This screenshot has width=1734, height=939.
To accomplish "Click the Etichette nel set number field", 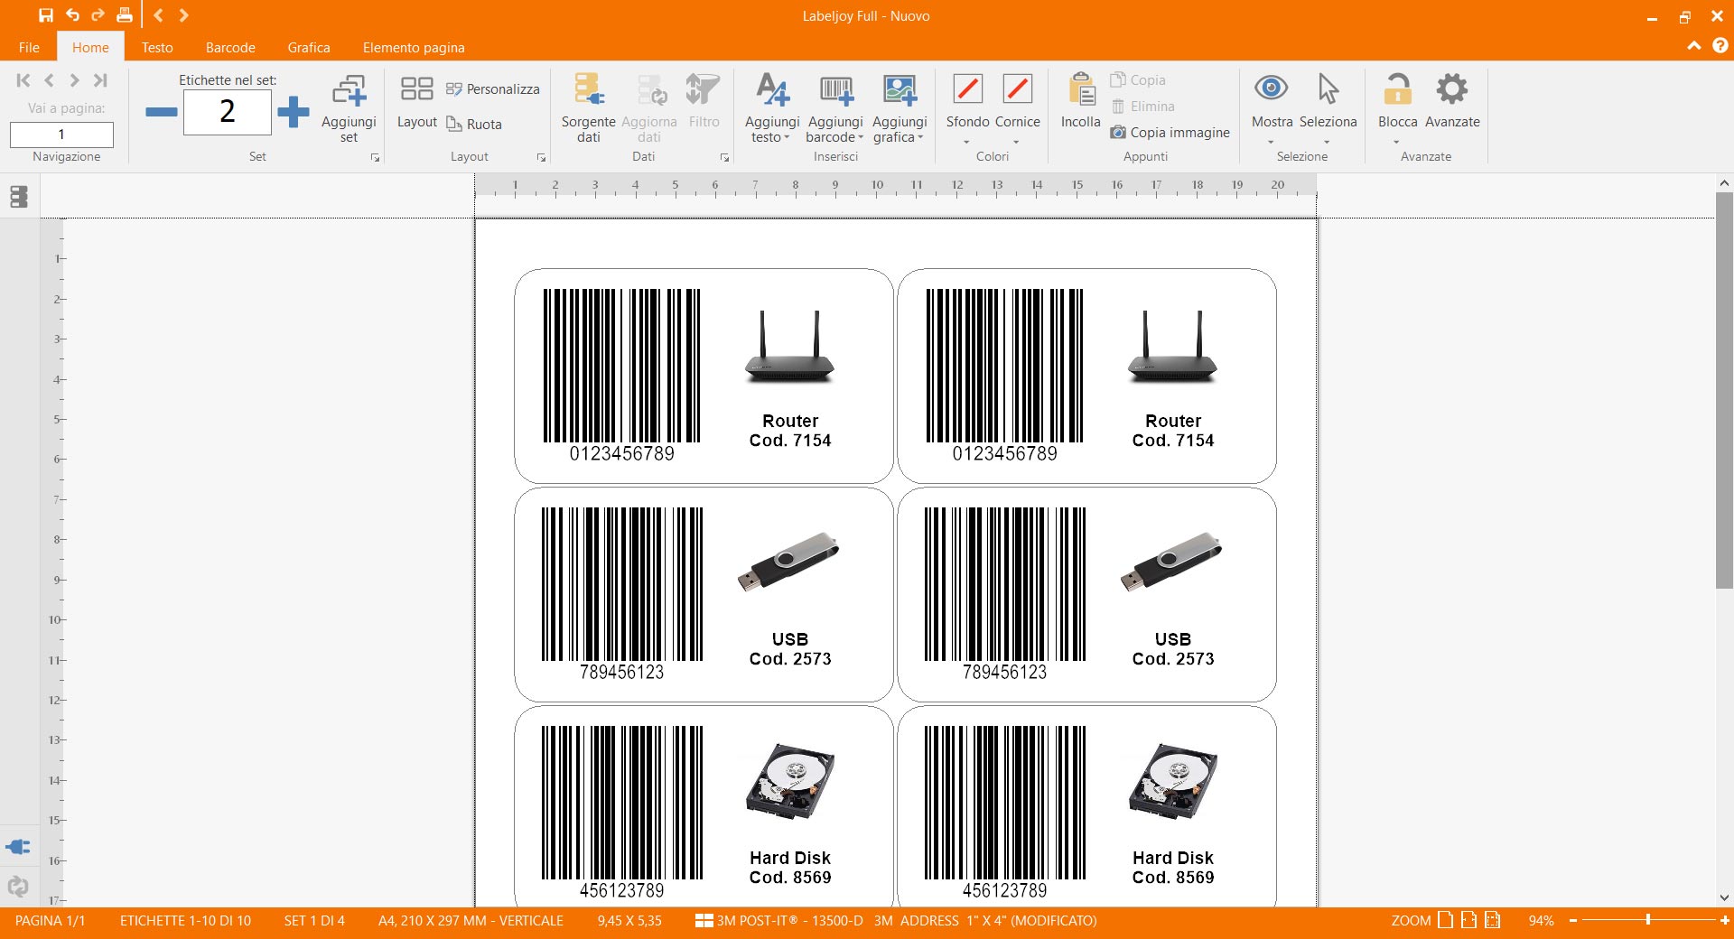I will 227,112.
